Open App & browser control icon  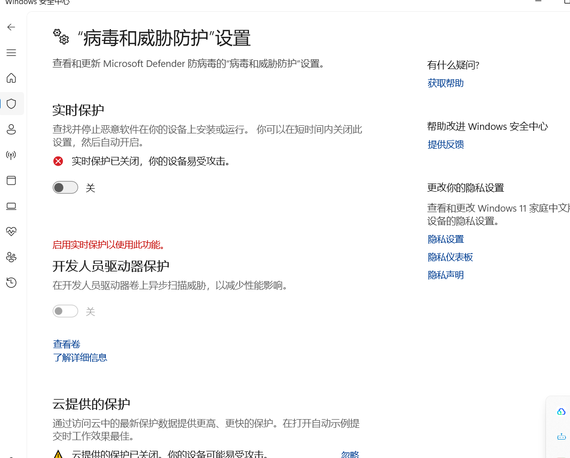pos(11,180)
